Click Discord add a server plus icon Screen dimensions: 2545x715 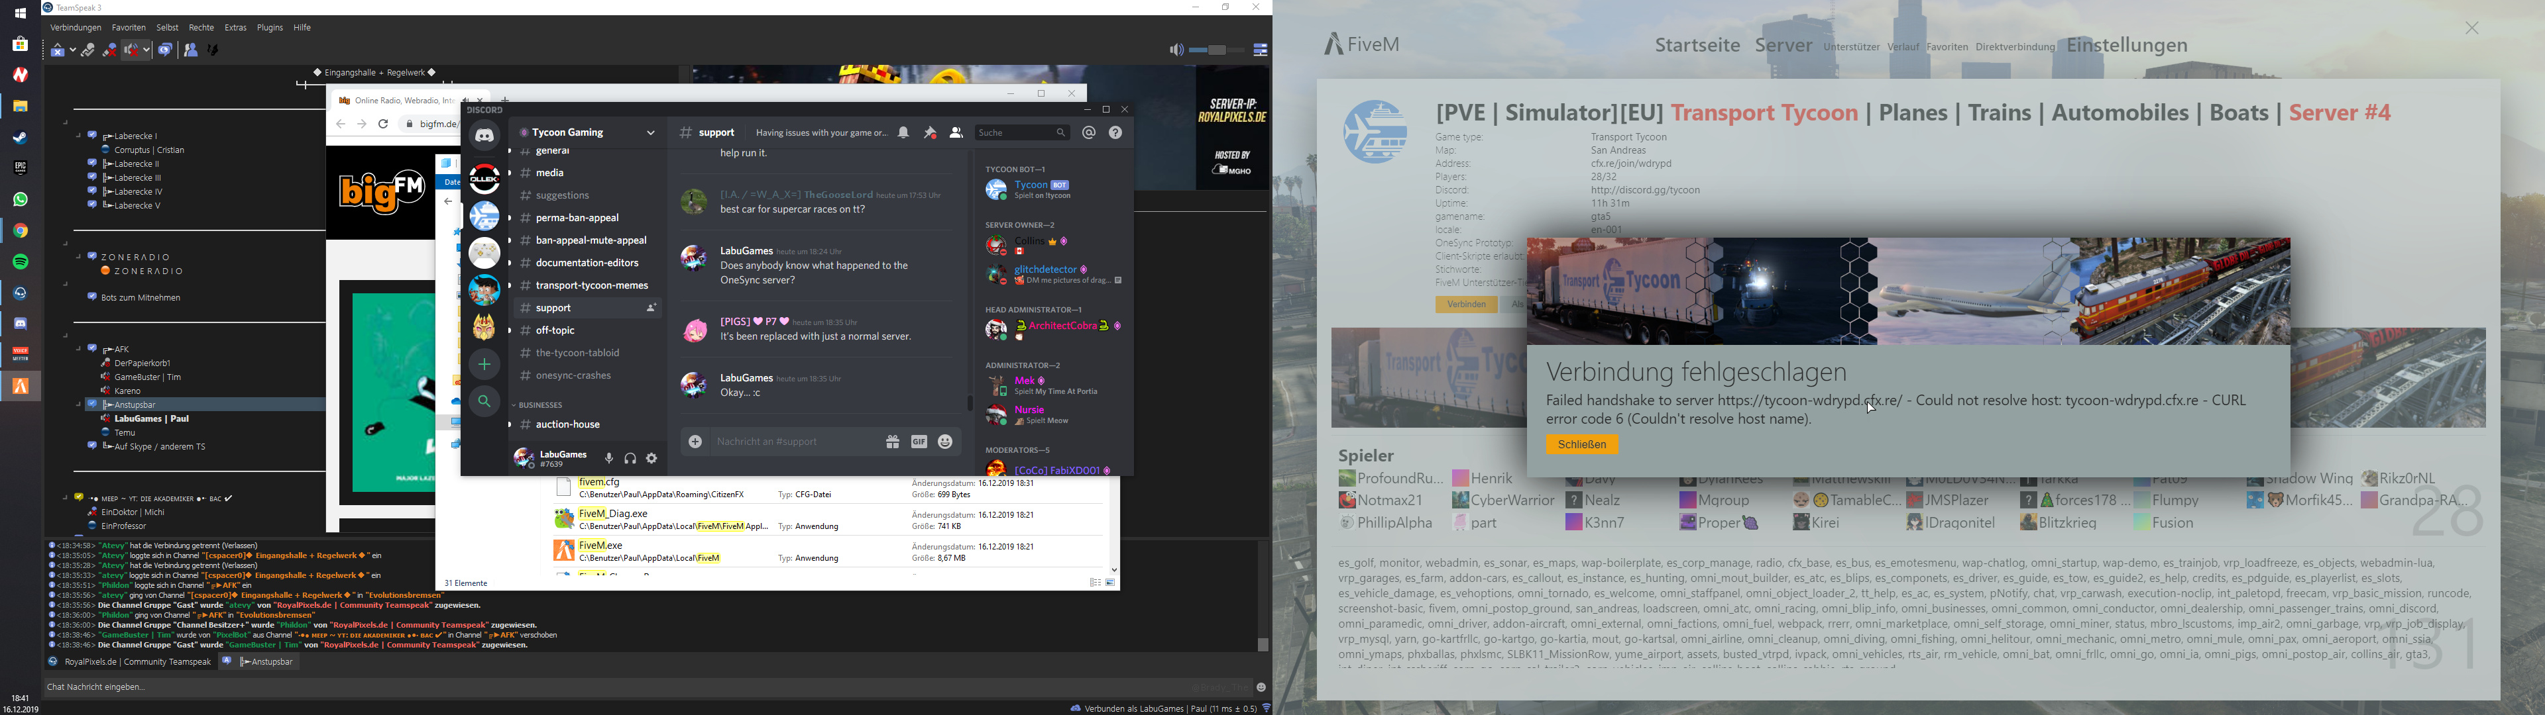[484, 364]
